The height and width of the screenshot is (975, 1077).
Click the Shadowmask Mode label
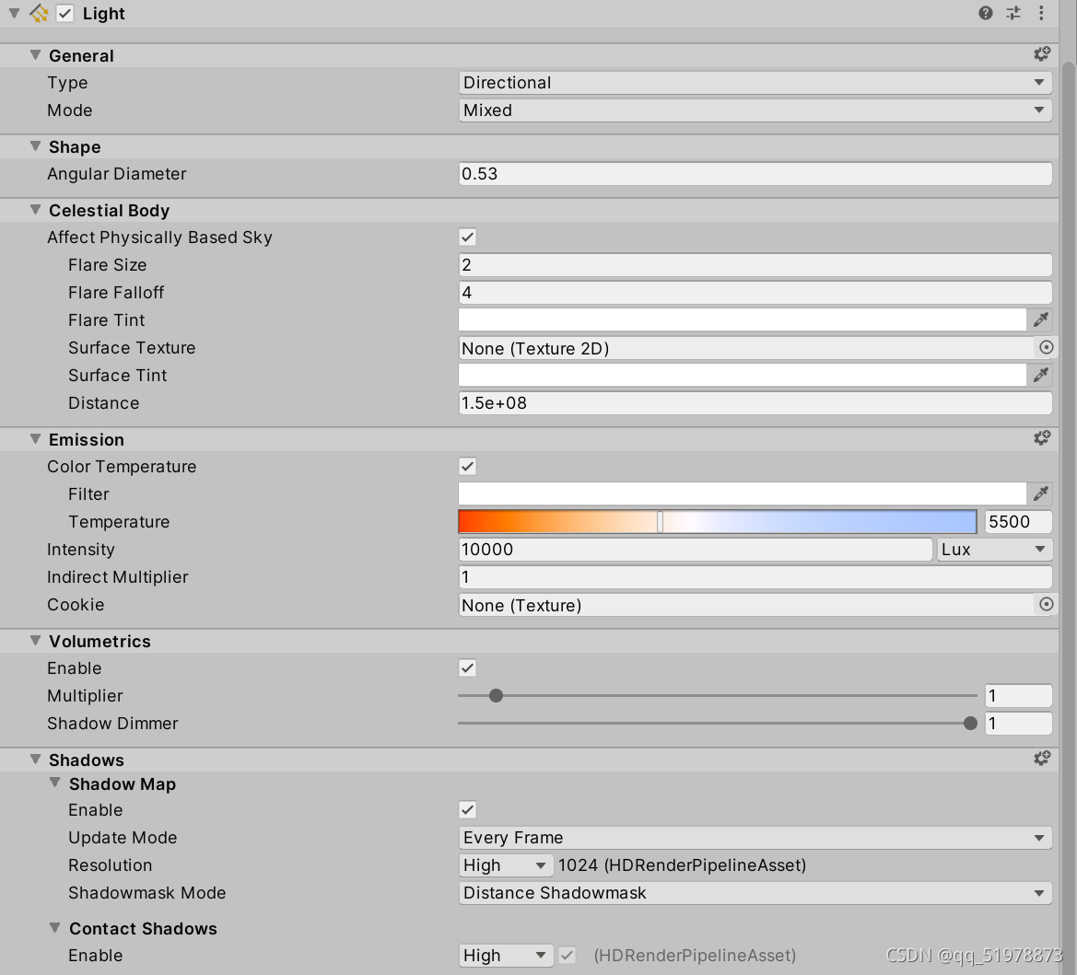coord(147,893)
